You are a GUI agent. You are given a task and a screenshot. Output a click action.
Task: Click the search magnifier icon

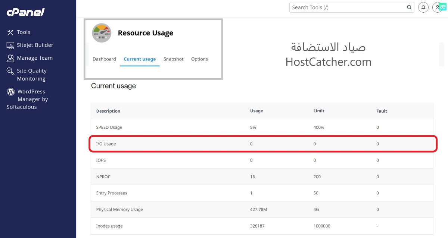click(x=409, y=7)
